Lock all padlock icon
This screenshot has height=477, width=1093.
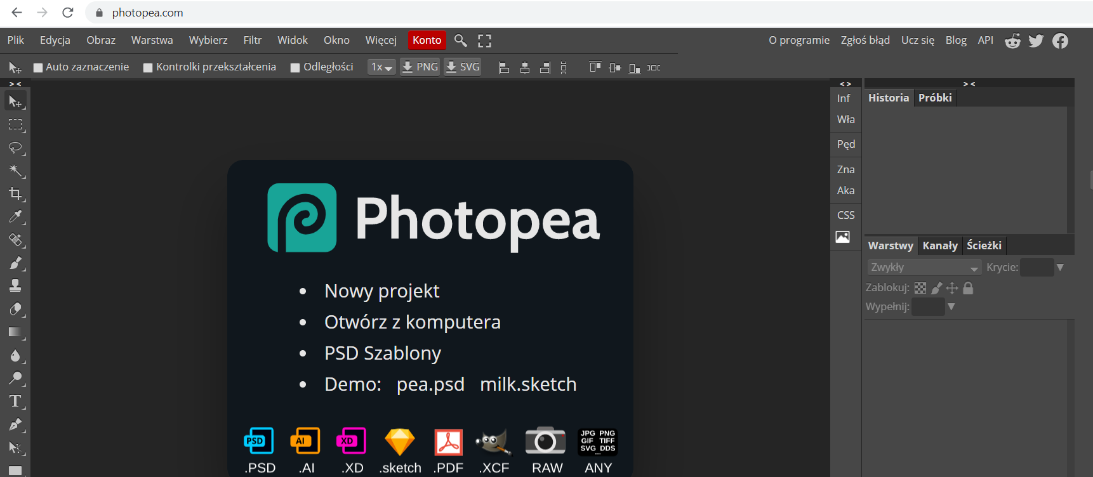(968, 288)
